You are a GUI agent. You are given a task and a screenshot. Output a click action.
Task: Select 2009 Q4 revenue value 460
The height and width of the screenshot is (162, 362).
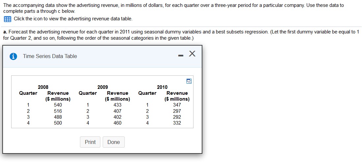point(117,123)
